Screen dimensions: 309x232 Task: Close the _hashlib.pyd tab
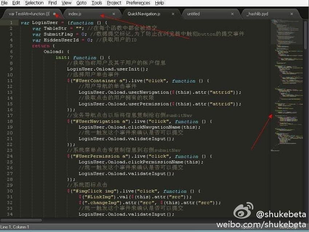coord(292,14)
